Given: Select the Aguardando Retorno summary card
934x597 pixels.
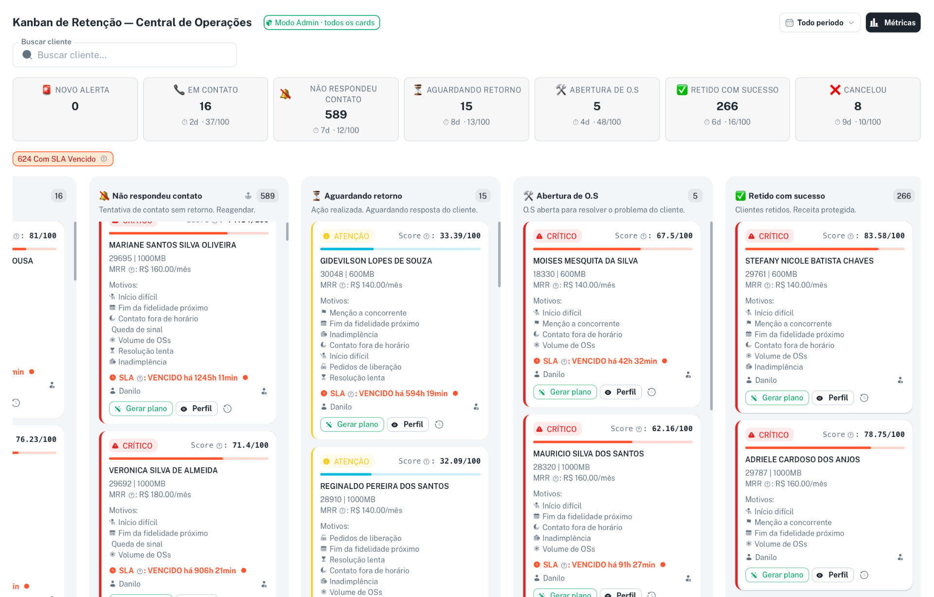Looking at the screenshot, I should coord(467,109).
